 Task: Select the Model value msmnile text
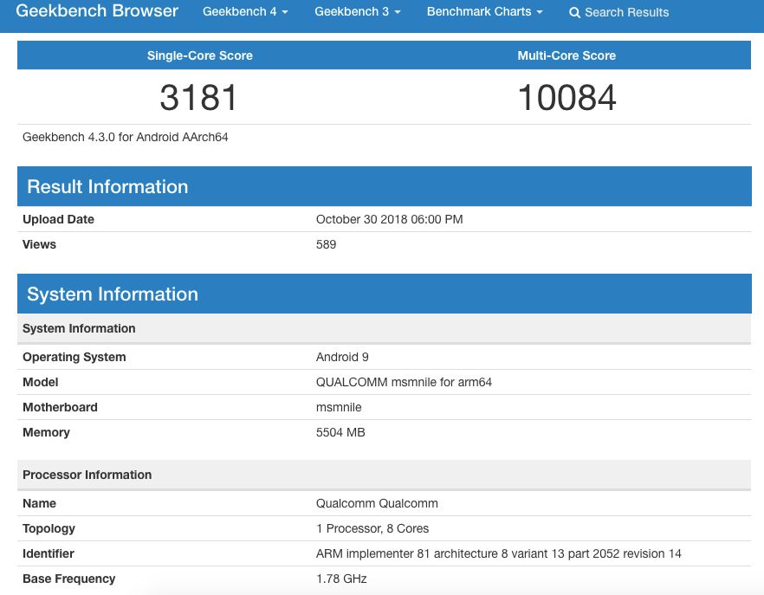[x=404, y=382]
